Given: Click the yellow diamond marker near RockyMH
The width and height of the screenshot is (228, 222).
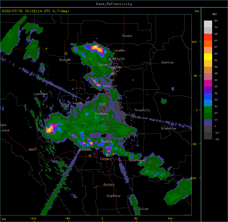Looking at the screenshot, I should (66, 54).
